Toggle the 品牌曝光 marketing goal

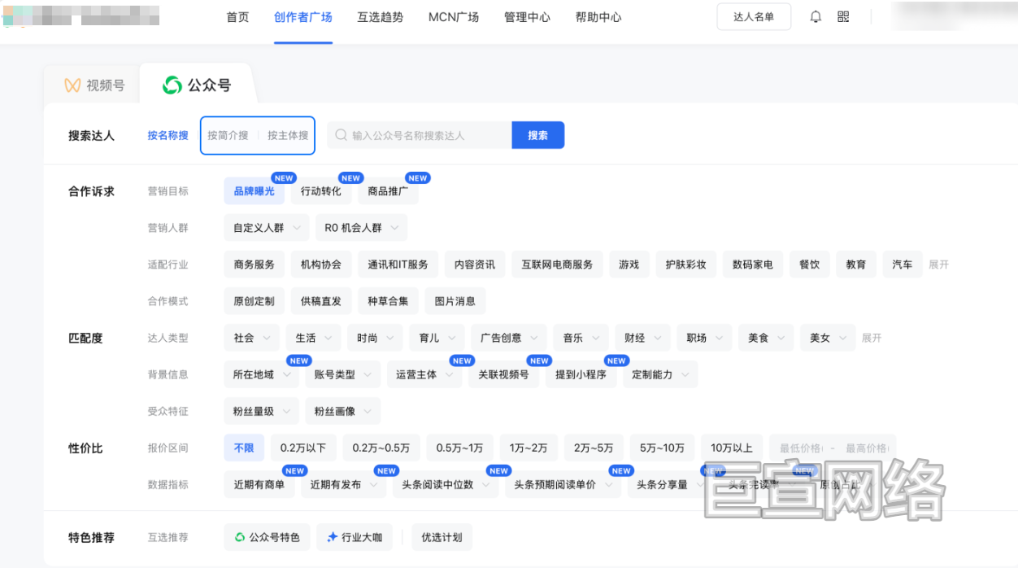254,191
